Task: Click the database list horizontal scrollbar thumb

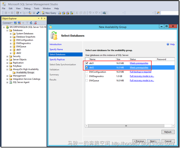Action: coord(126,126)
